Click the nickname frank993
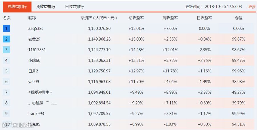This screenshot has width=257, height=130. (x=36, y=114)
